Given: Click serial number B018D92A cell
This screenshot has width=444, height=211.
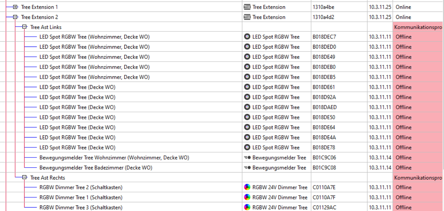Looking at the screenshot, I should (x=324, y=97).
